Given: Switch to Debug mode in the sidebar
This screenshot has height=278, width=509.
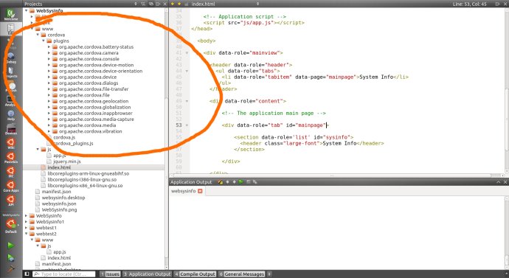Looking at the screenshot, I should point(11,58).
